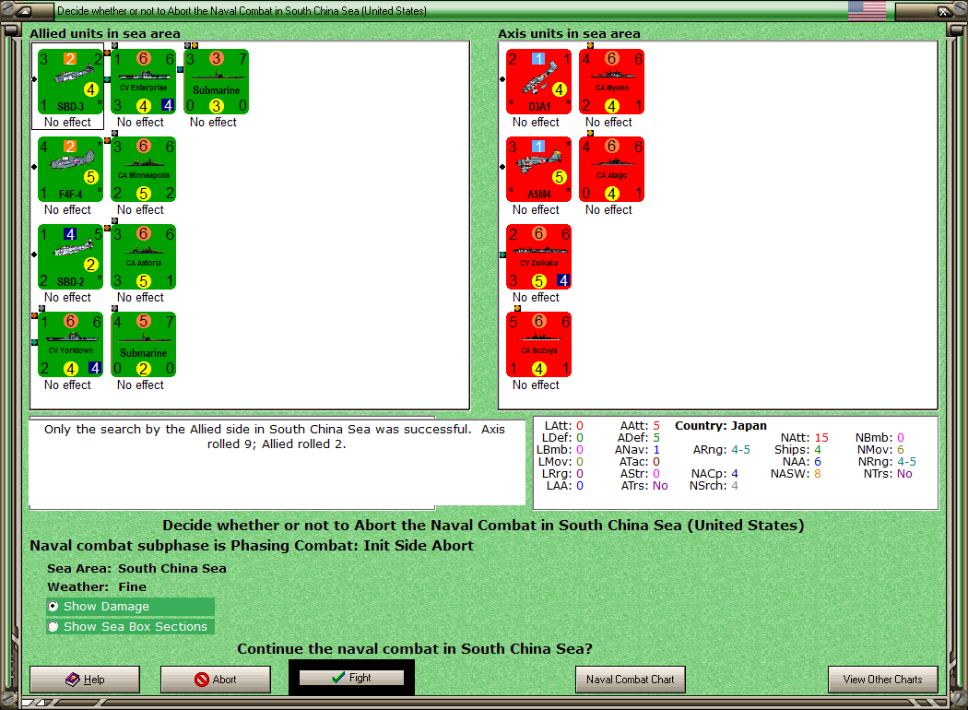Click the AAtt: 5 value

(640, 425)
